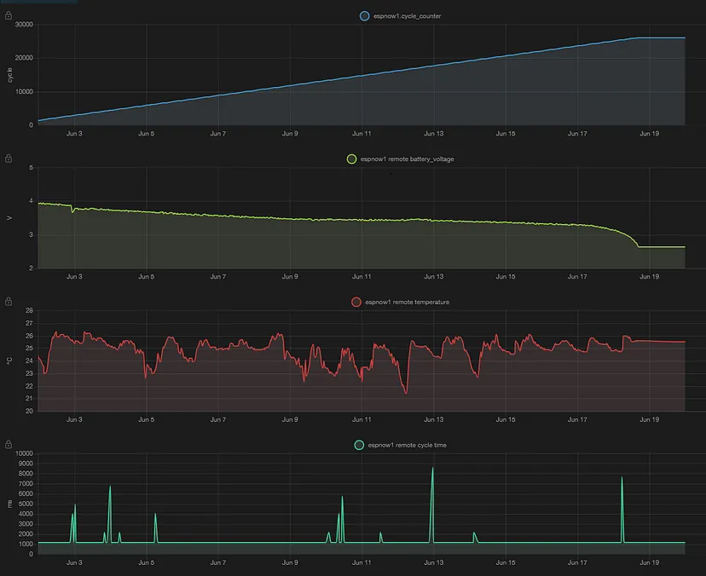Viewport: 706px width, 576px height.
Task: Click the lock icon beside the battery_voltage chart
Action: click(9, 158)
